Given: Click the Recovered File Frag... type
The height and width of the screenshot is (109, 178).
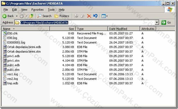Looking at the screenshot, I should pyautogui.click(x=91, y=33).
